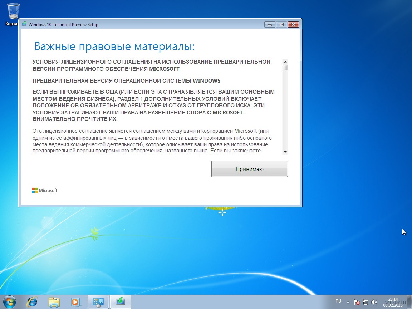Click the Принимаю button to accept the license
This screenshot has height=309, width=412.
pos(249,169)
